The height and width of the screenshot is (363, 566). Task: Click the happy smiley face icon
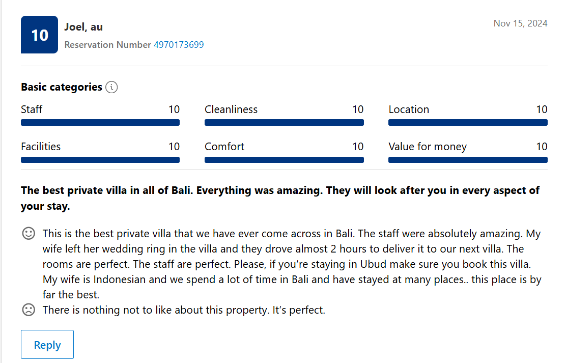pos(29,233)
